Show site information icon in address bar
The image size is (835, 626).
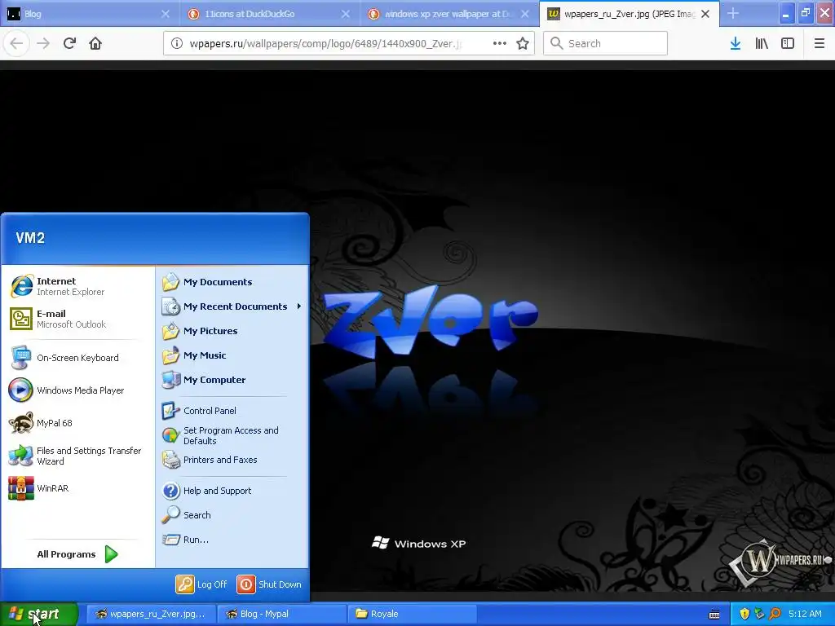177,44
